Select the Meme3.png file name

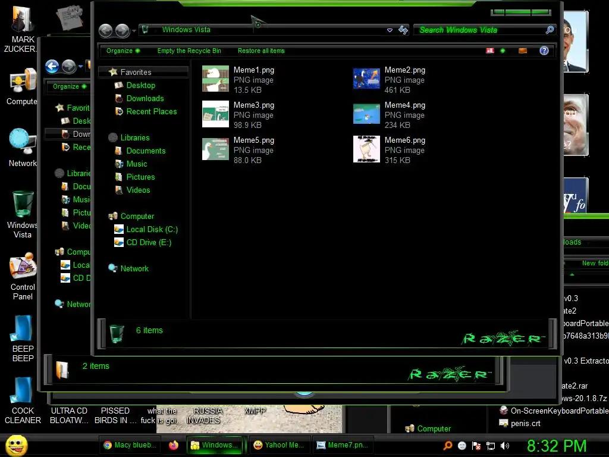click(x=253, y=105)
